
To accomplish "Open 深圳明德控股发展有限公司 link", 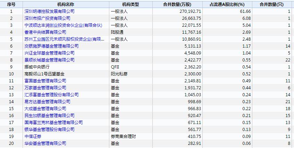I will 49,11.
